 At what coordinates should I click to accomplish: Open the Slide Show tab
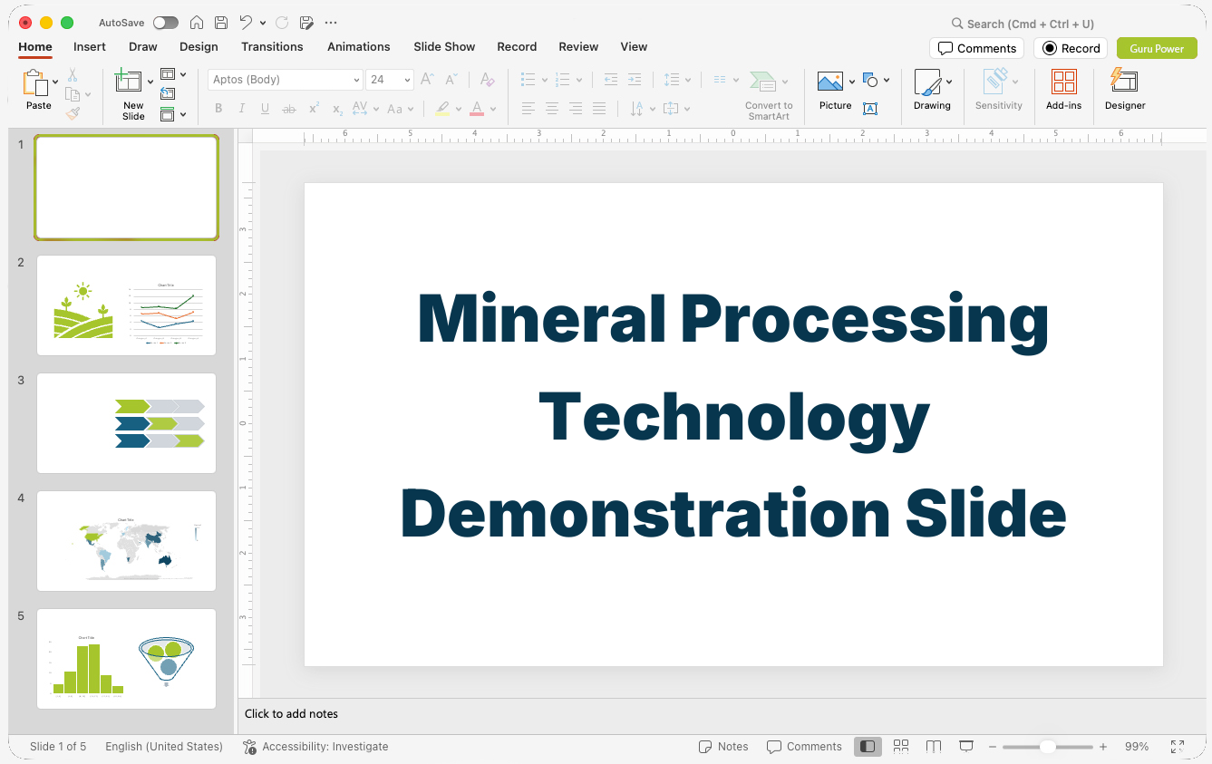point(444,46)
